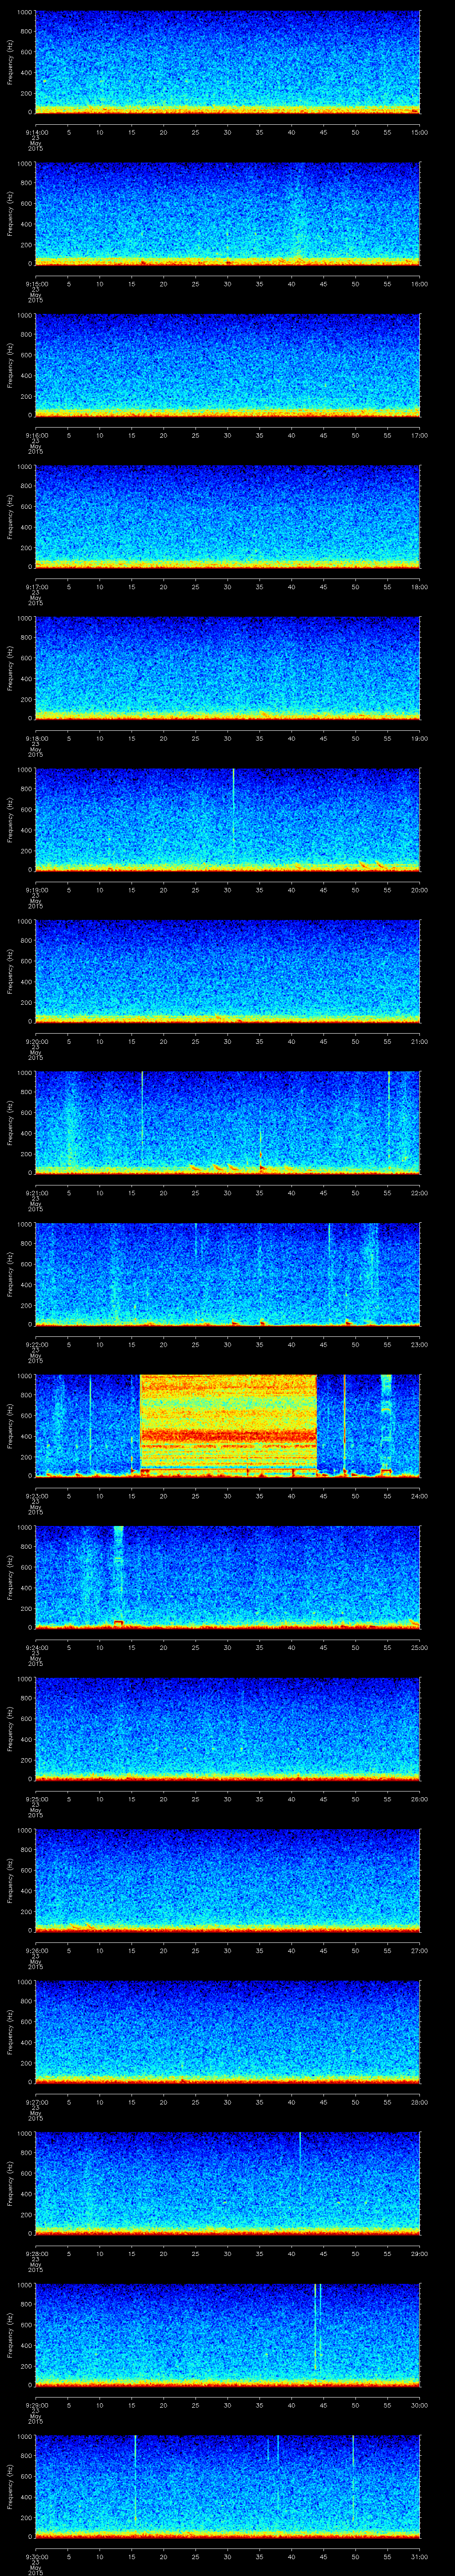455x2576 pixels.
Task: Click the 45 second tick under 9:25:00 panel
Action: pos(323,1799)
